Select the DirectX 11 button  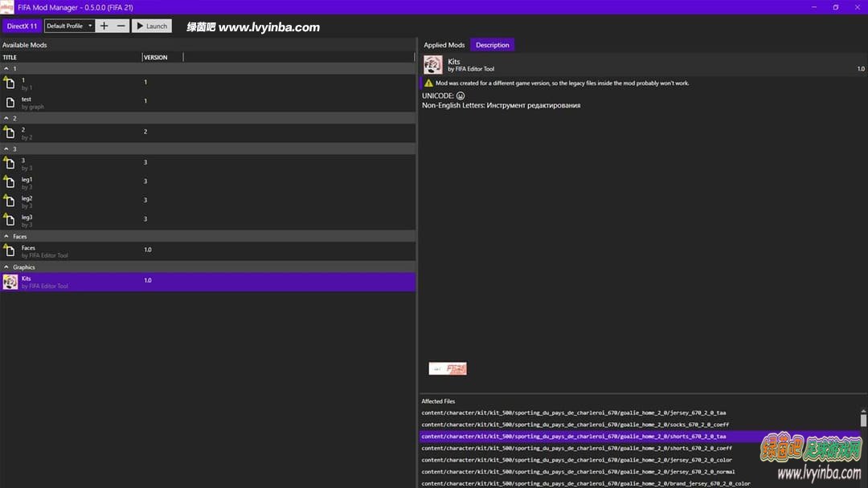pyautogui.click(x=23, y=26)
